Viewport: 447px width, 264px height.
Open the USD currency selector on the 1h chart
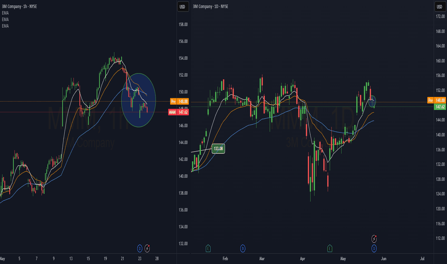(x=182, y=7)
